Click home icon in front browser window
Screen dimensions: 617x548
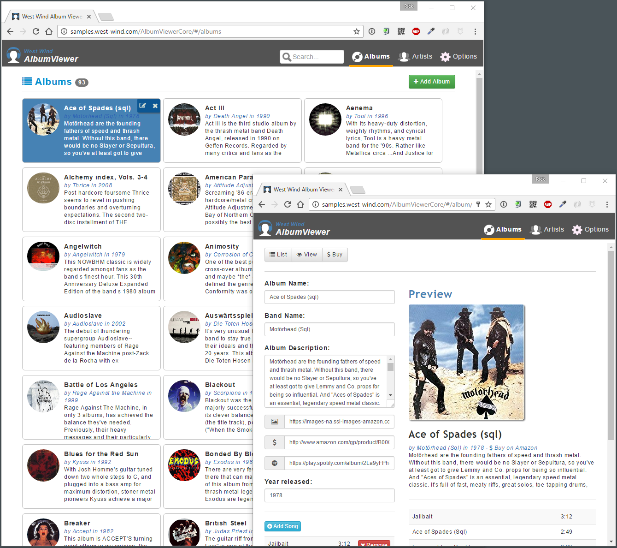[x=300, y=204]
